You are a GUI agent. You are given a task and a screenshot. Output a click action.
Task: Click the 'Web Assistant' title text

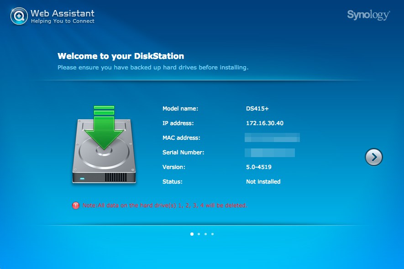tap(63, 13)
